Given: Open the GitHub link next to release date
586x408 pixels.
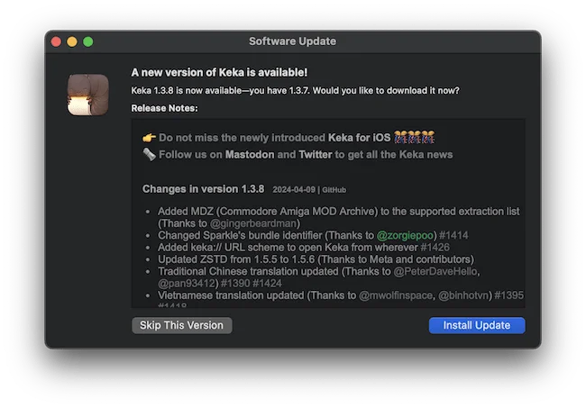Looking at the screenshot, I should (334, 190).
